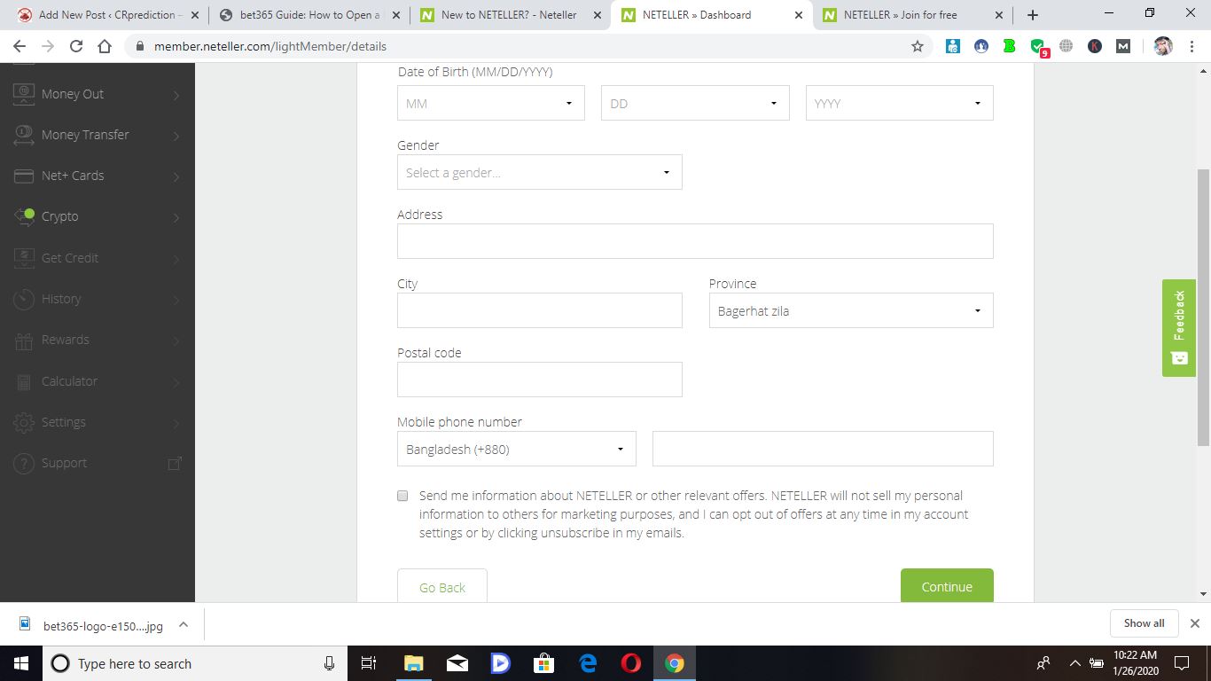Click the Get Credit sidebar icon
This screenshot has width=1211, height=681.
(x=24, y=258)
